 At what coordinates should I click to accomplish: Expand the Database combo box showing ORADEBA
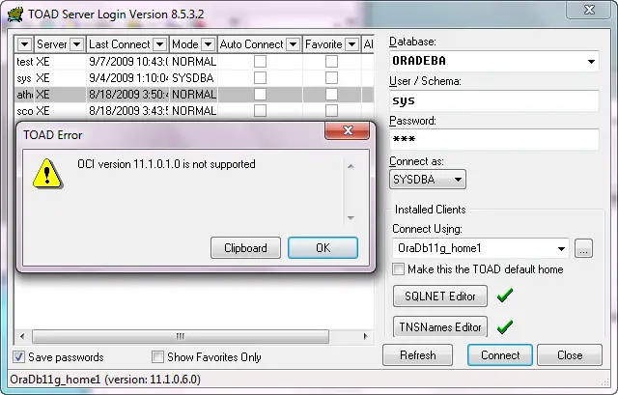pos(591,62)
